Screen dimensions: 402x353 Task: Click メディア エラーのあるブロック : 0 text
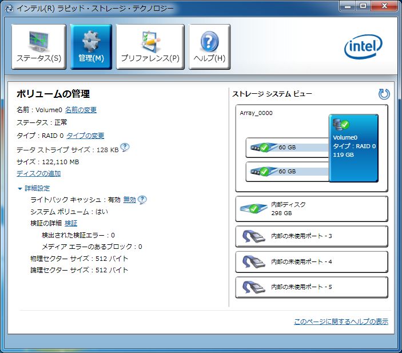coord(92,247)
